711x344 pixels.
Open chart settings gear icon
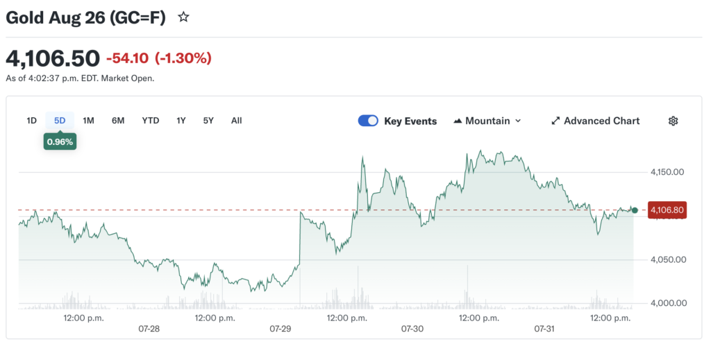tap(673, 121)
